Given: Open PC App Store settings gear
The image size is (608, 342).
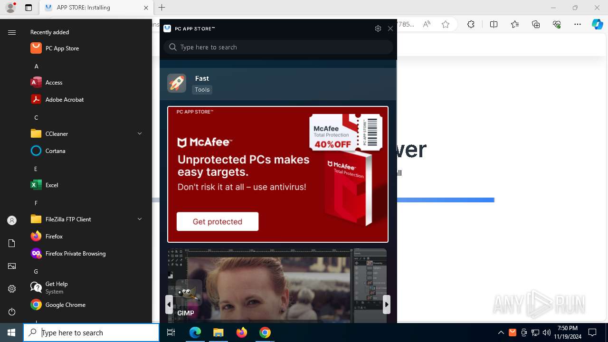Looking at the screenshot, I should click(x=378, y=28).
